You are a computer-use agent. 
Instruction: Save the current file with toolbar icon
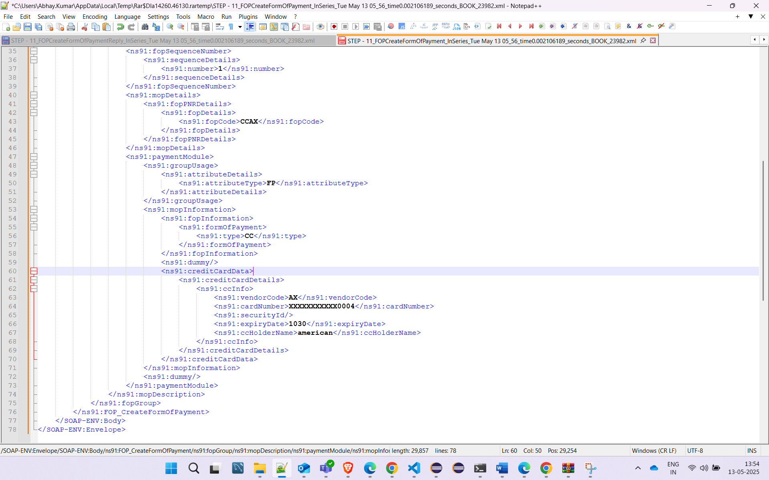tap(28, 27)
